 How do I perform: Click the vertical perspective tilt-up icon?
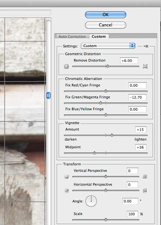pyautogui.click(x=67, y=177)
